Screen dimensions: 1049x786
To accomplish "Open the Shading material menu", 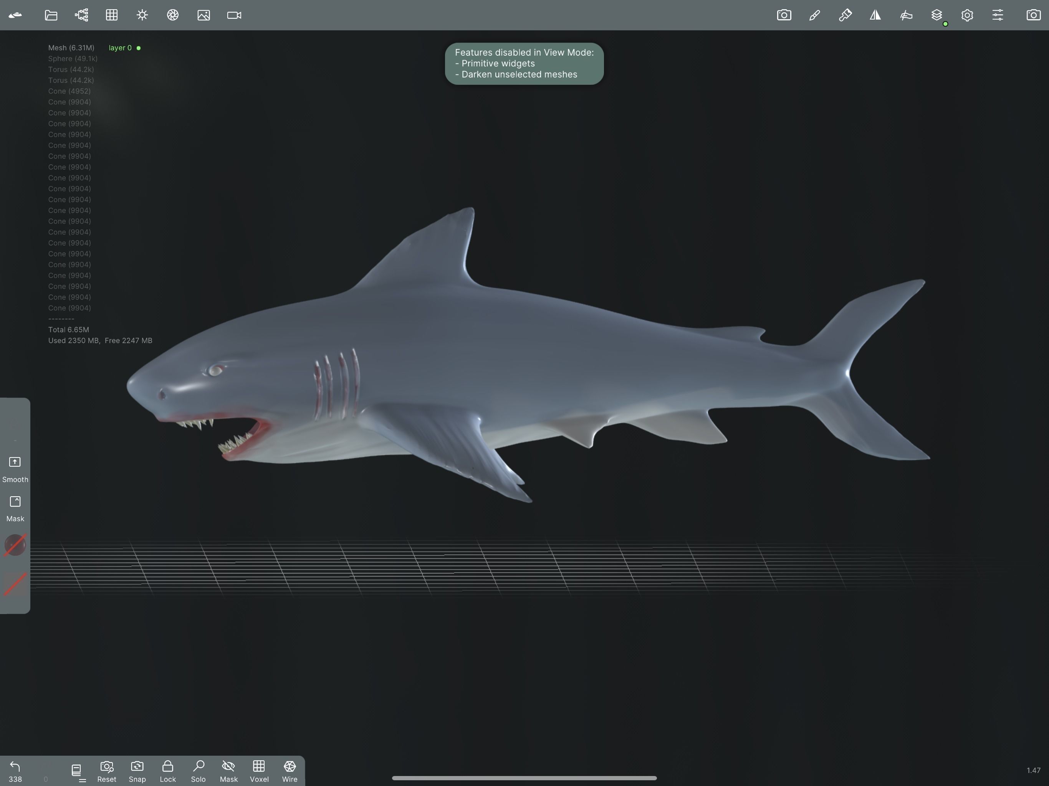I will (173, 15).
